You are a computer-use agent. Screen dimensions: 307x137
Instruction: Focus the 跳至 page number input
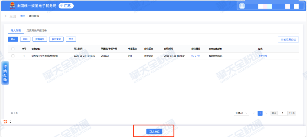283,113
